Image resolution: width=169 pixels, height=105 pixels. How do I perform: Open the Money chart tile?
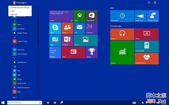pos(122,53)
